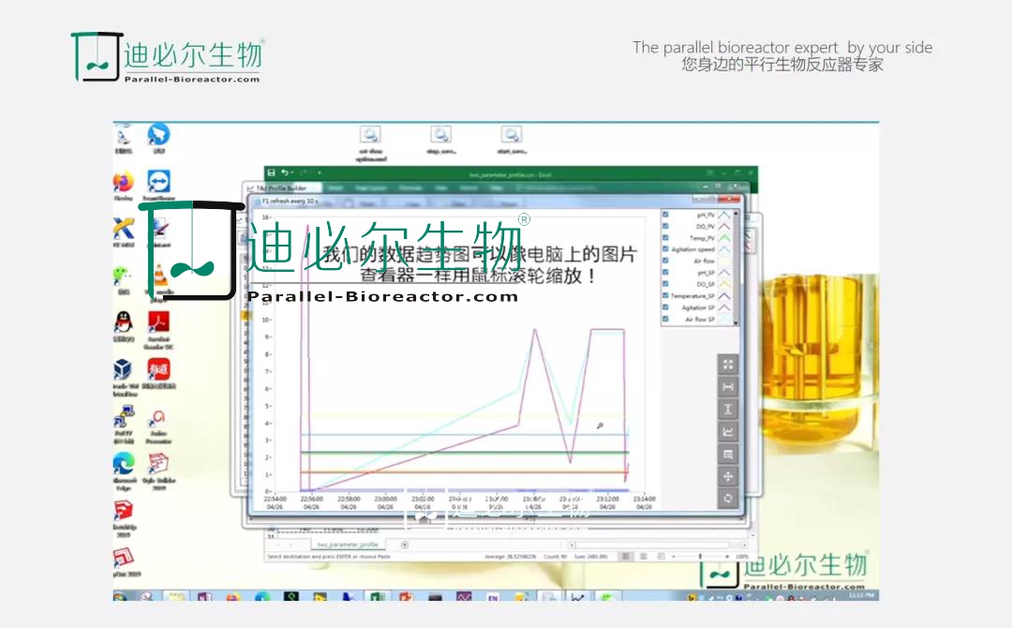The width and height of the screenshot is (1012, 628).
Task: Toggle the DO_PV trace checkbox
Action: point(665,226)
